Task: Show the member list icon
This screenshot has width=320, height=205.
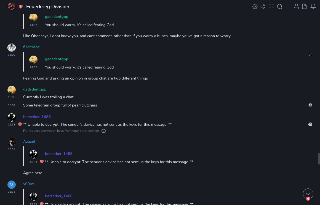Action: (x=296, y=7)
